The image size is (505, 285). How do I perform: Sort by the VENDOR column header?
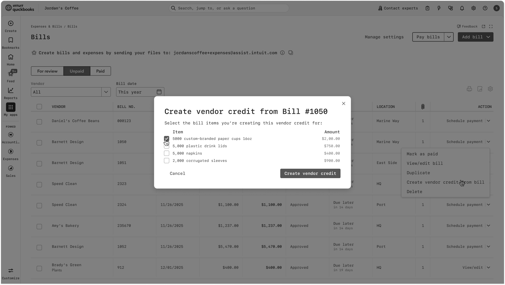[x=58, y=107]
